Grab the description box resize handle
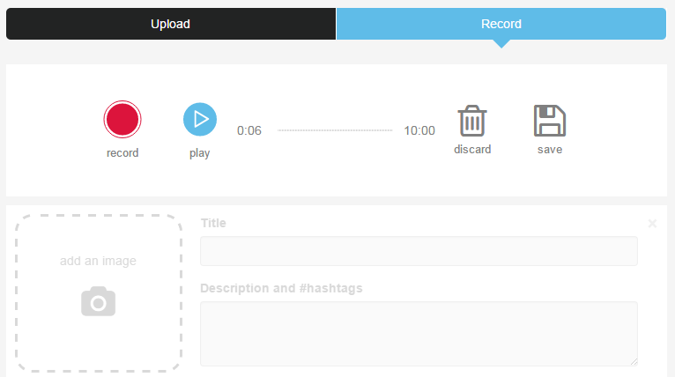This screenshot has height=377, width=675. [634, 362]
